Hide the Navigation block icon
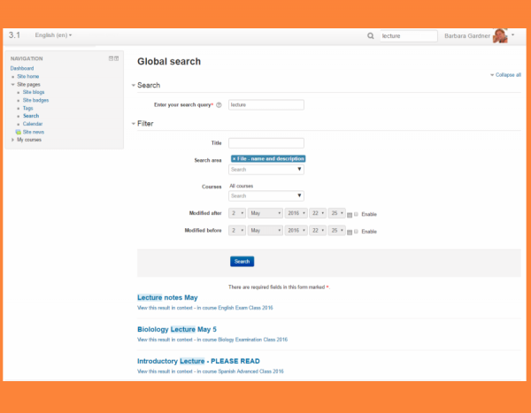The image size is (531, 413). point(111,58)
